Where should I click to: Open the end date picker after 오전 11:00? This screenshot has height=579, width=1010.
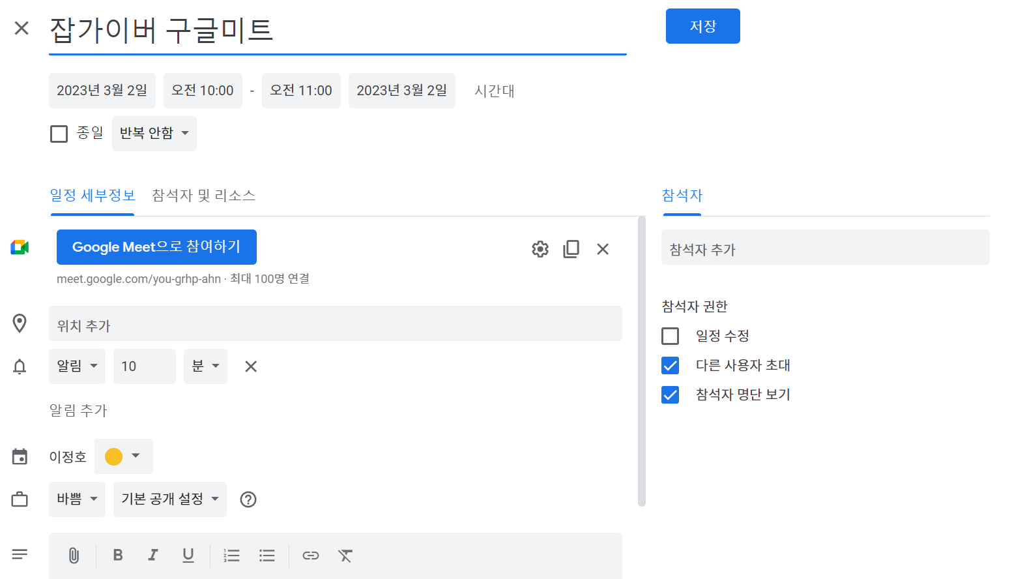[402, 91]
